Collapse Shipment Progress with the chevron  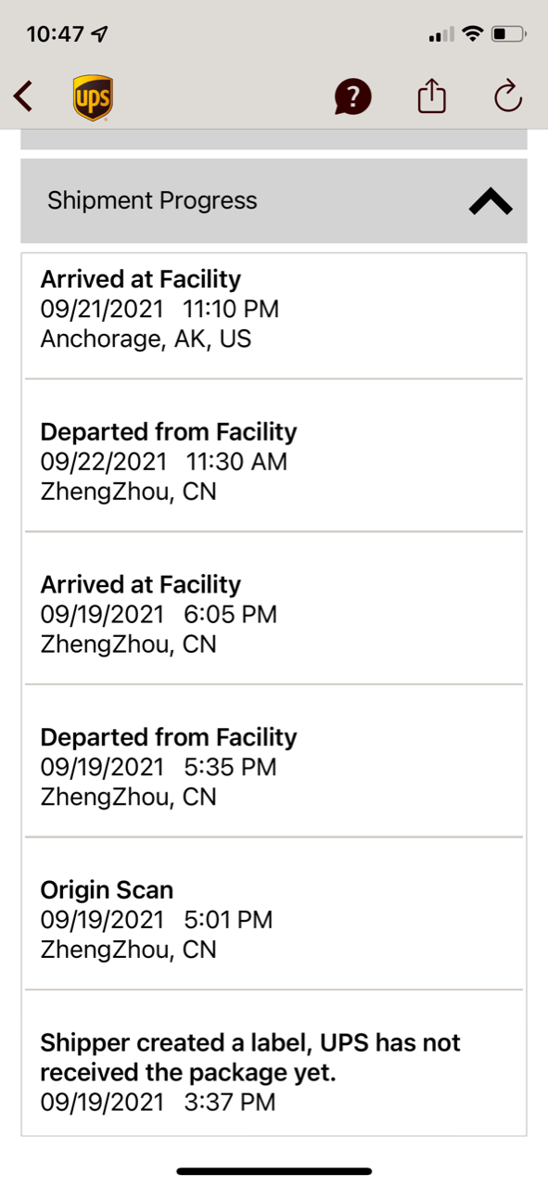491,201
